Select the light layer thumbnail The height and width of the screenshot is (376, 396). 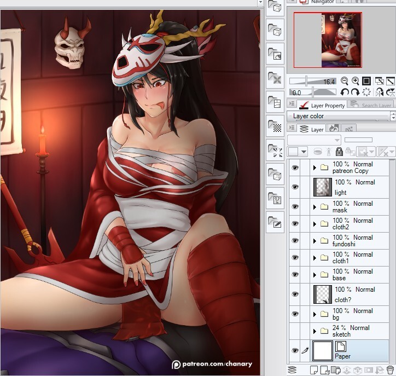coord(323,187)
